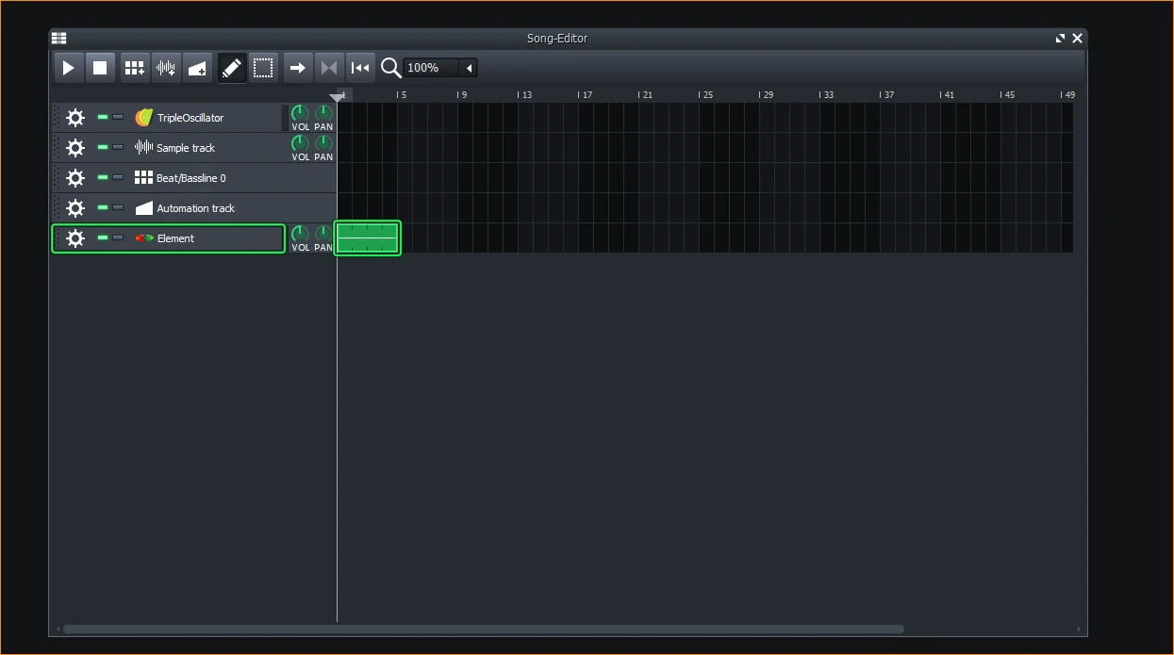
Task: Mute the Element track
Action: pyautogui.click(x=103, y=237)
